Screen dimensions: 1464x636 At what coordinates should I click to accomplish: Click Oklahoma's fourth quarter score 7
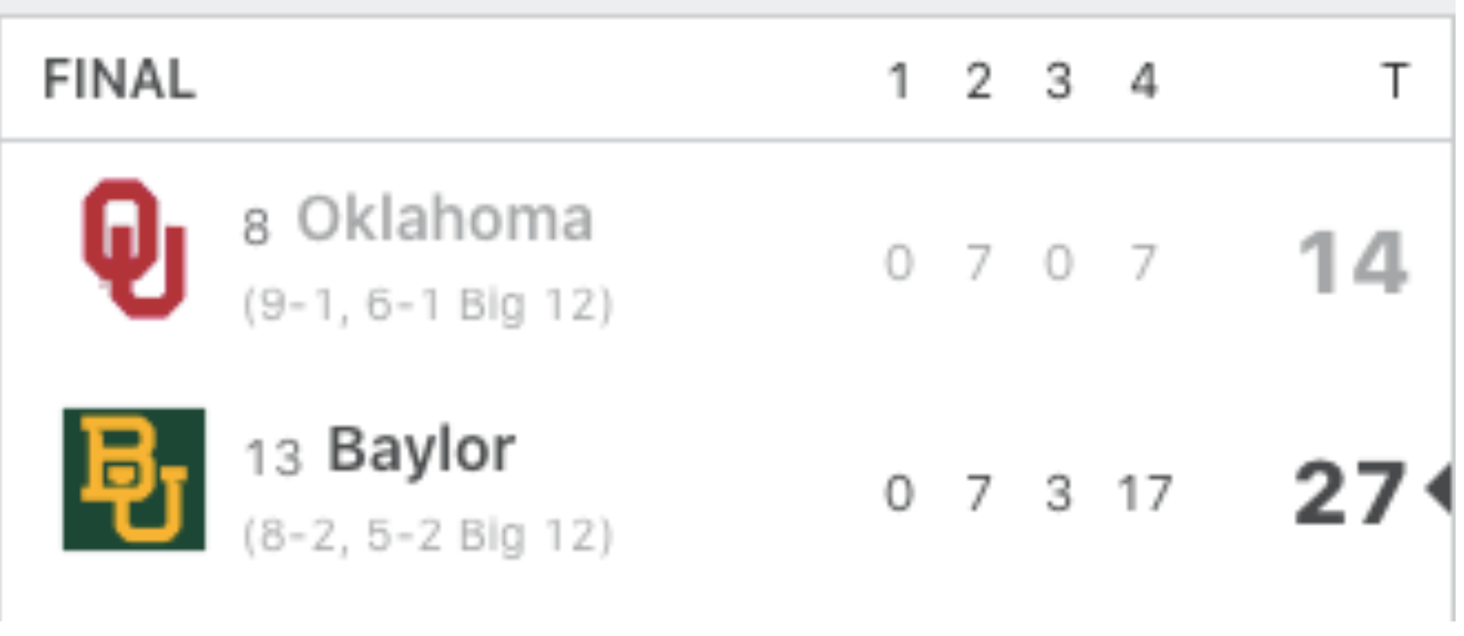(x=1144, y=264)
